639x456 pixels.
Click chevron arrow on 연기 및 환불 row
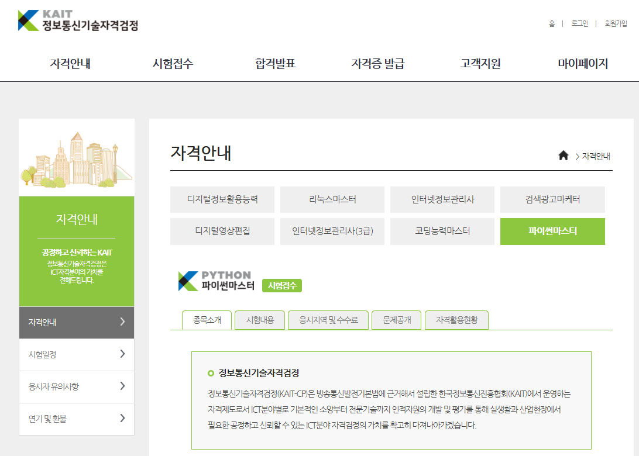tap(122, 419)
